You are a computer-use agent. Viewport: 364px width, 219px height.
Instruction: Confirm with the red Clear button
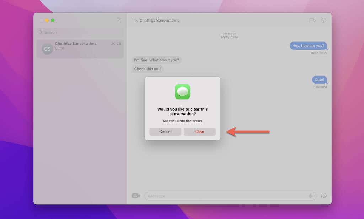(200, 131)
